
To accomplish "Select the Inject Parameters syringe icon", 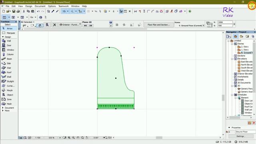I will 57,11.
